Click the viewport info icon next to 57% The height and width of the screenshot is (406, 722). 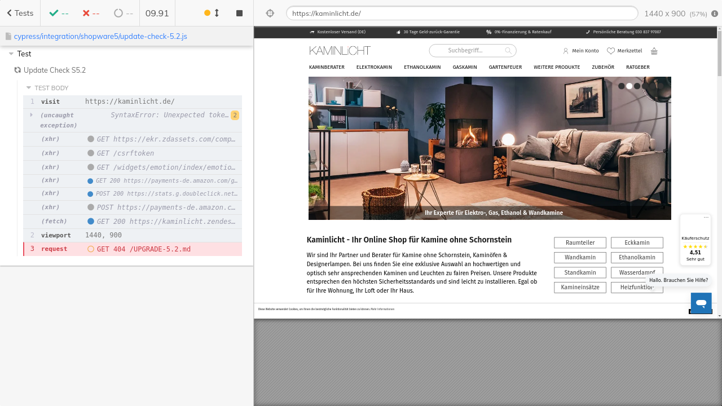715,14
